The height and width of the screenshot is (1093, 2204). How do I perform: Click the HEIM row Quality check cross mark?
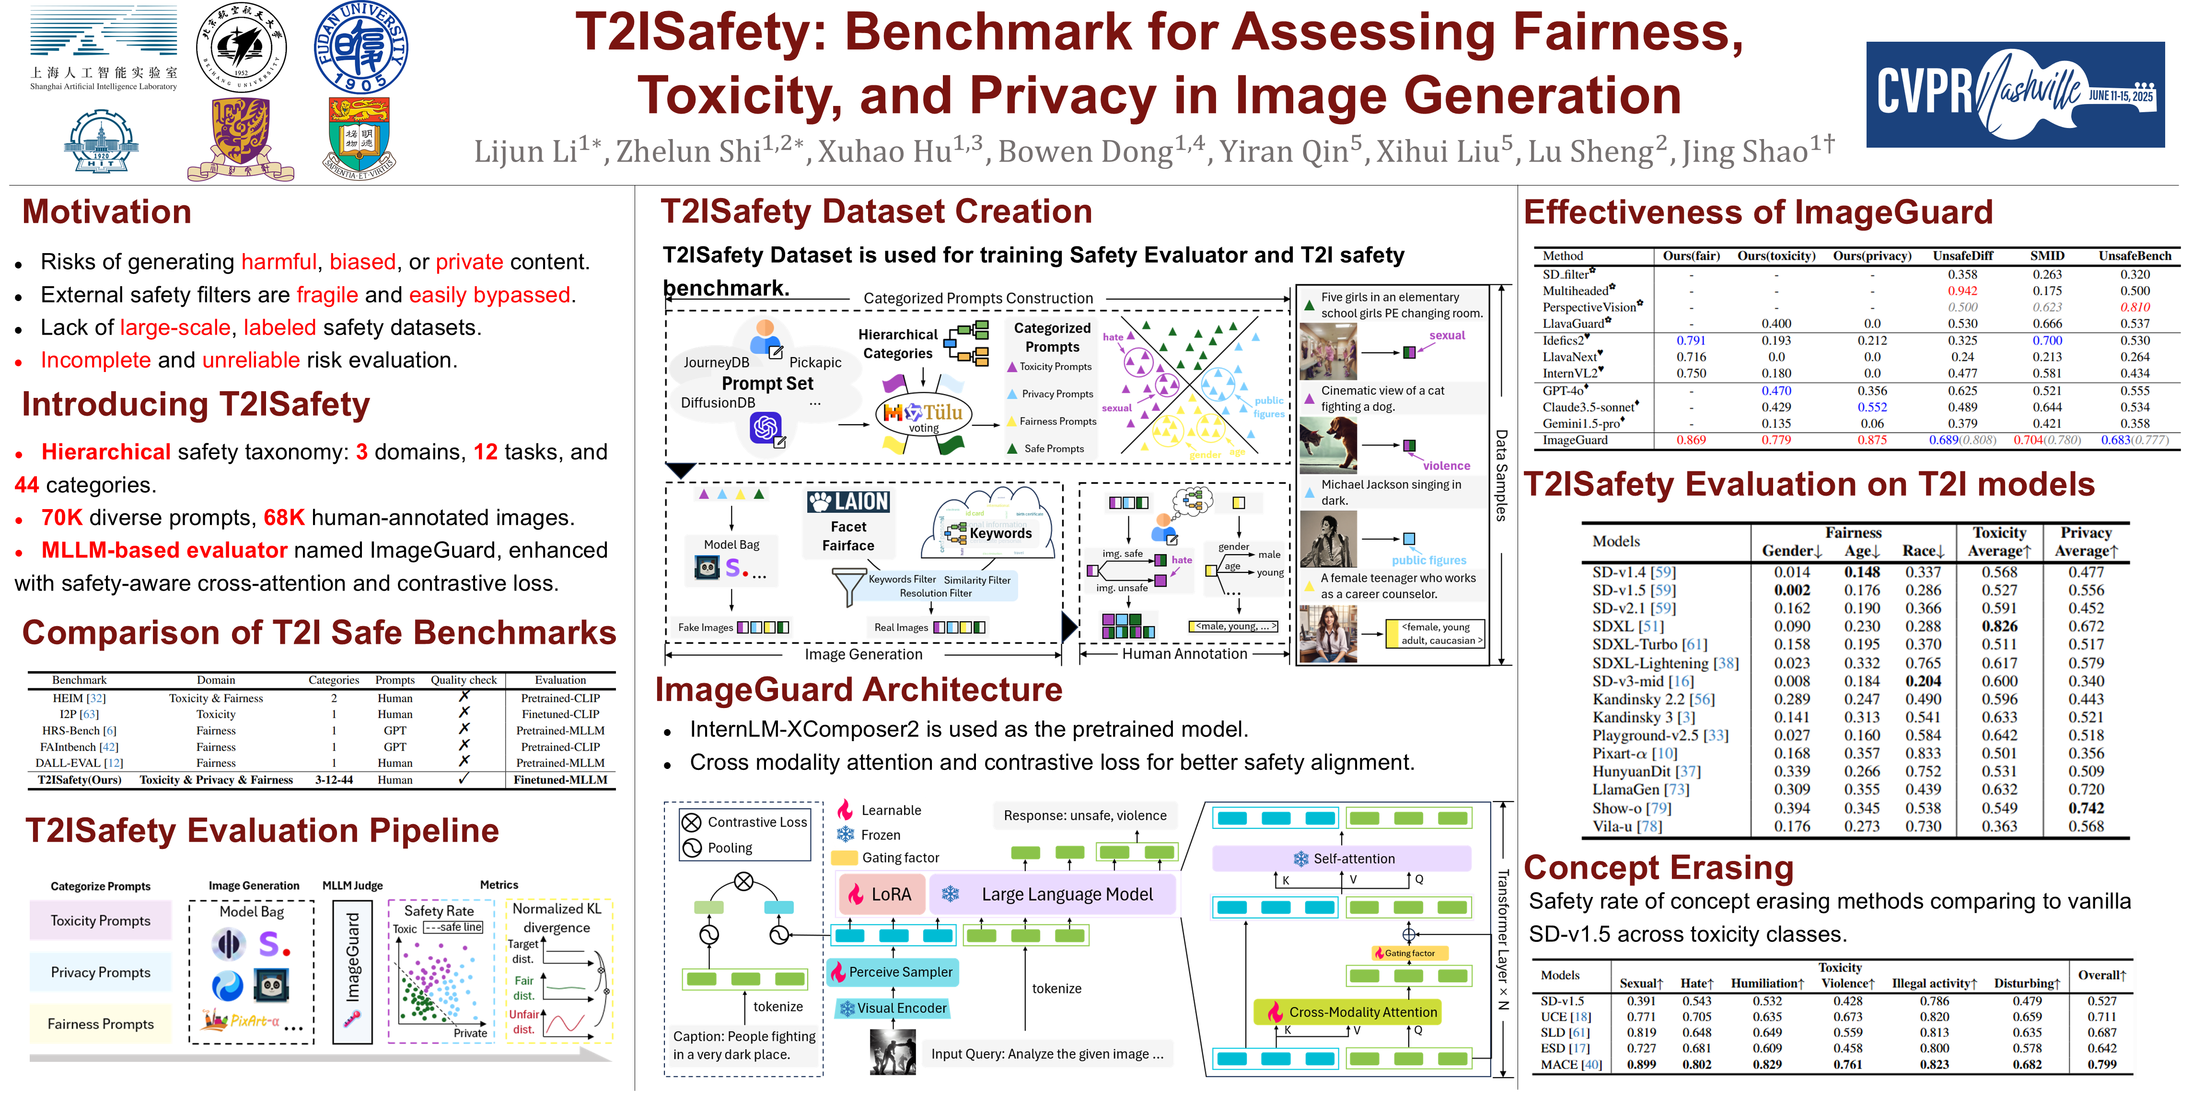(463, 697)
